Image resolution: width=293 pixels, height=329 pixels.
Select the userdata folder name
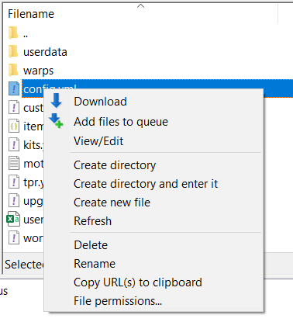45,52
